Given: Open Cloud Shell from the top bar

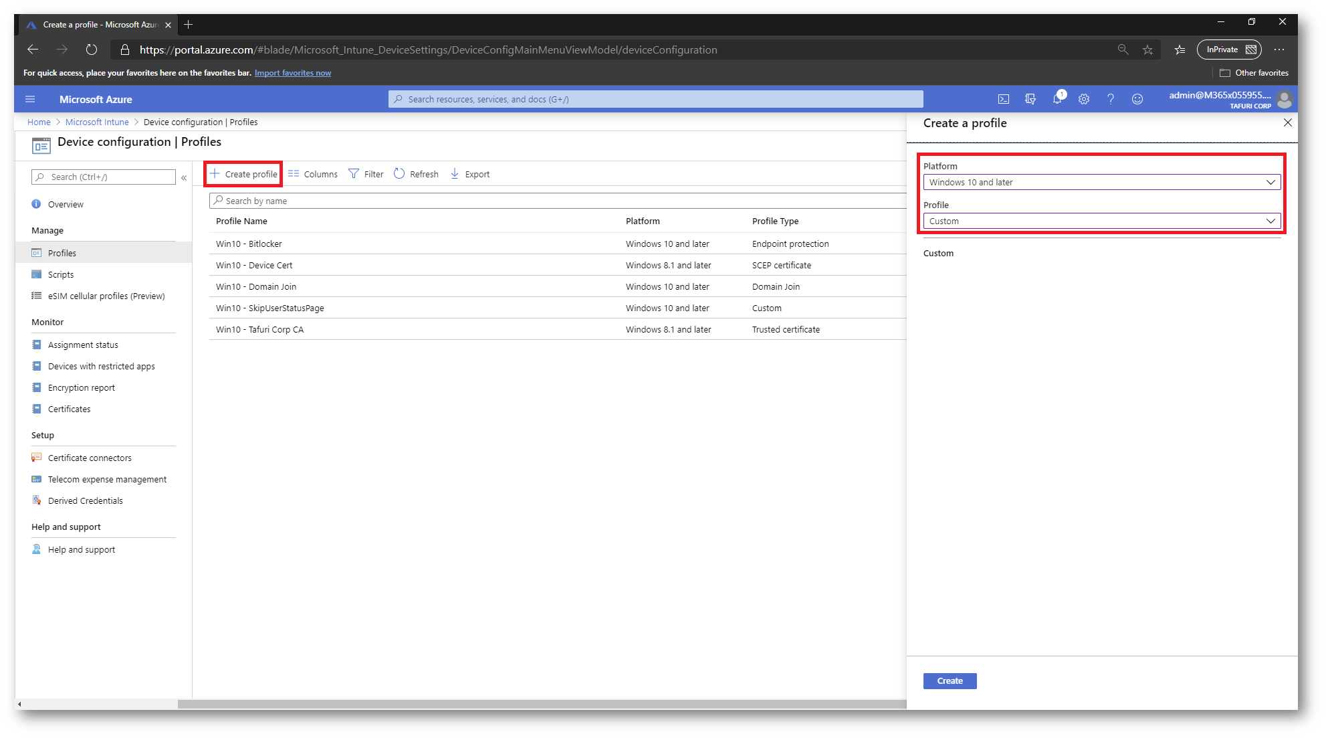Looking at the screenshot, I should click(1003, 99).
